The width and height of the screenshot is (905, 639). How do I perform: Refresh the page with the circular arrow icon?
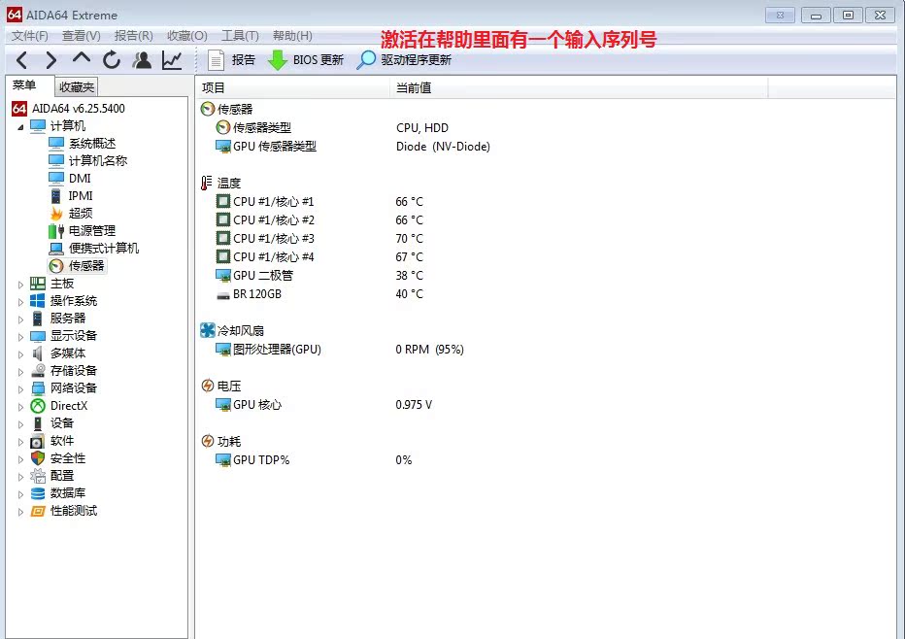coord(112,60)
